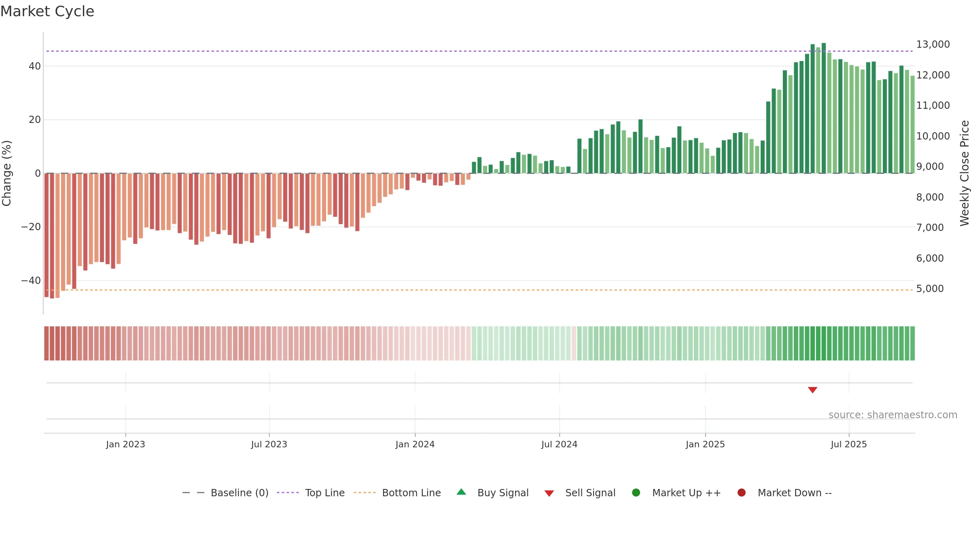Toggle the Bottom Line legend entry
Image resolution: width=971 pixels, height=546 pixels.
(x=397, y=493)
